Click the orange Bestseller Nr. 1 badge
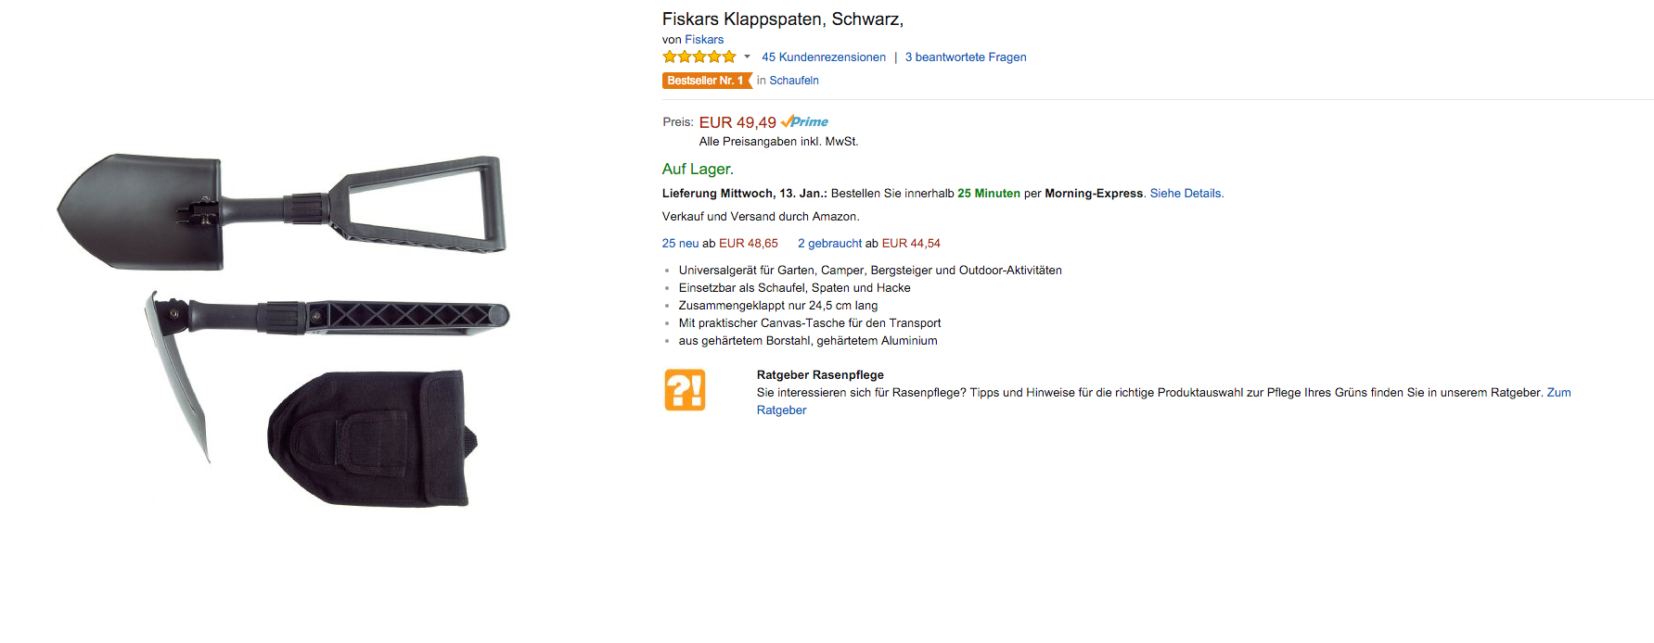 (x=706, y=81)
